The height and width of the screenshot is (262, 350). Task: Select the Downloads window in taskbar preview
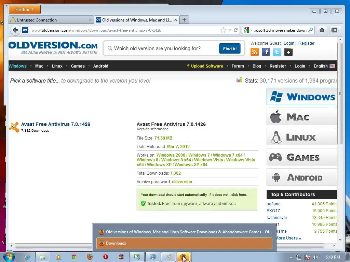[184, 243]
